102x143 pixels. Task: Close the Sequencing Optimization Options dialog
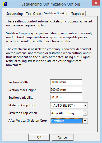[x=96, y=3]
